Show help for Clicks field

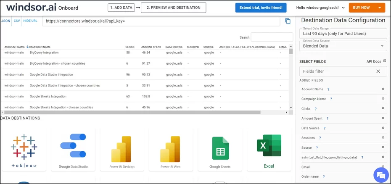315,109
